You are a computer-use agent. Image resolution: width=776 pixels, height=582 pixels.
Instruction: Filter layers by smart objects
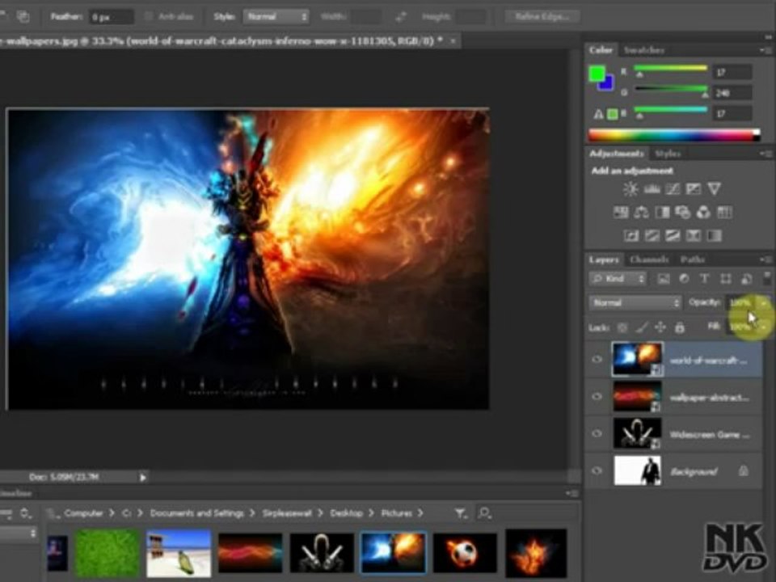[746, 279]
